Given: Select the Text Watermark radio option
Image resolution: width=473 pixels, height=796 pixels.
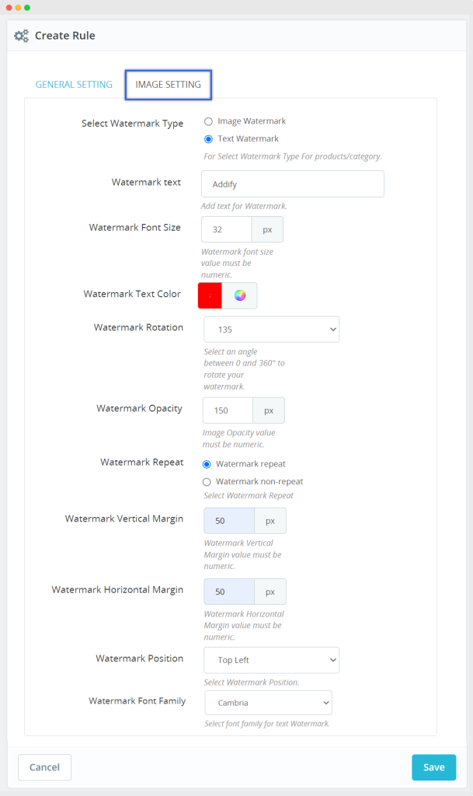Looking at the screenshot, I should 208,139.
